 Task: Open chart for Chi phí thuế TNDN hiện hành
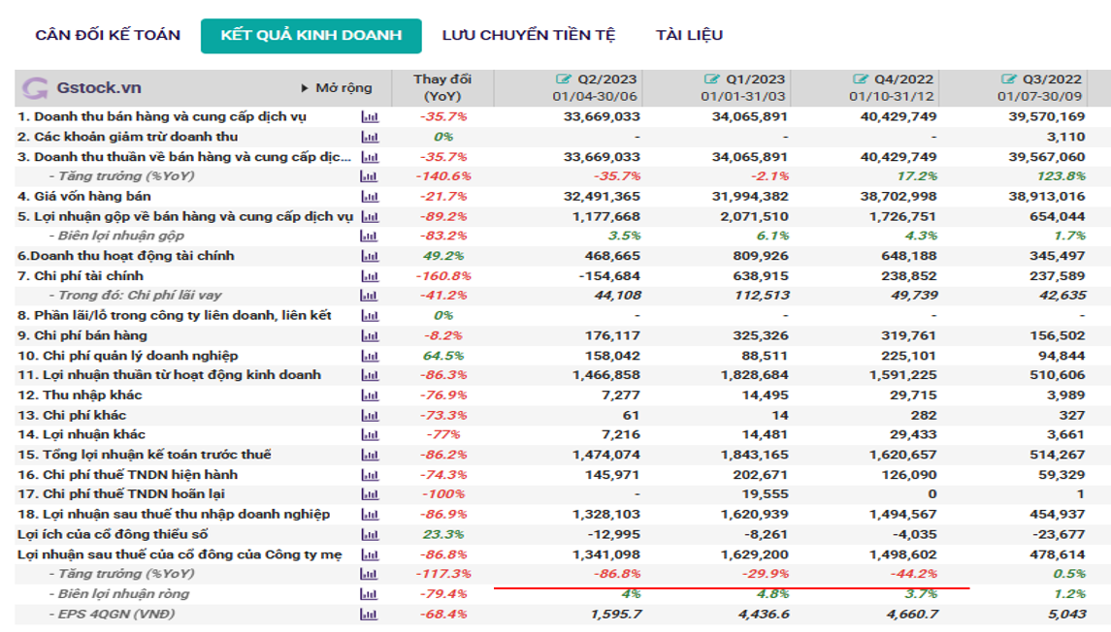click(x=369, y=475)
